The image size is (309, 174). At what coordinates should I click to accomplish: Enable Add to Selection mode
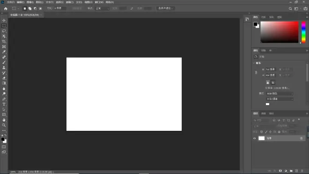[x=30, y=8]
